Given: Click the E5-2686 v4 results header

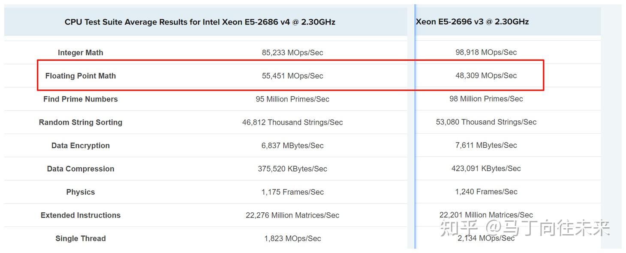Looking at the screenshot, I should pyautogui.click(x=200, y=22).
